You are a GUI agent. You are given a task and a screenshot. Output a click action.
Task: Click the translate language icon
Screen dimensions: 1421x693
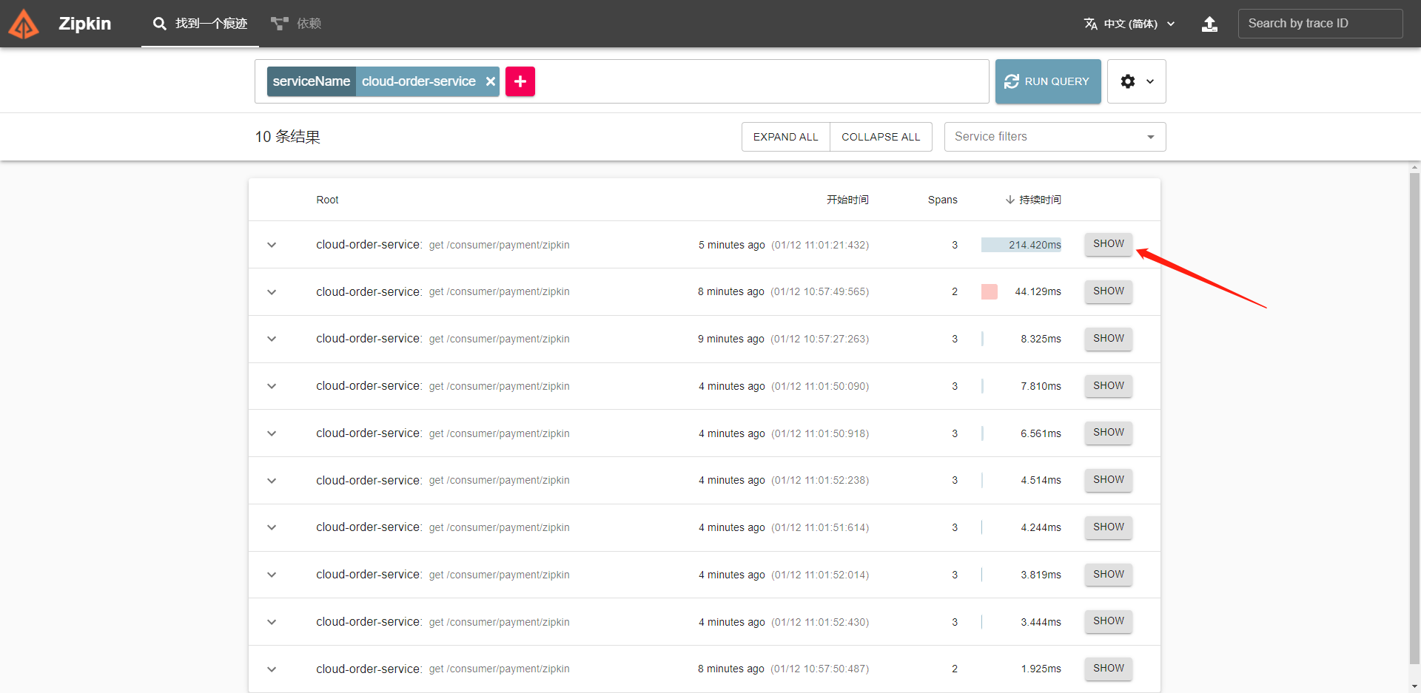(x=1091, y=24)
